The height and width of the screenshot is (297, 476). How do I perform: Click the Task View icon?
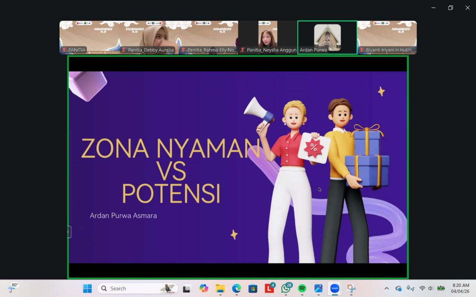(x=187, y=289)
